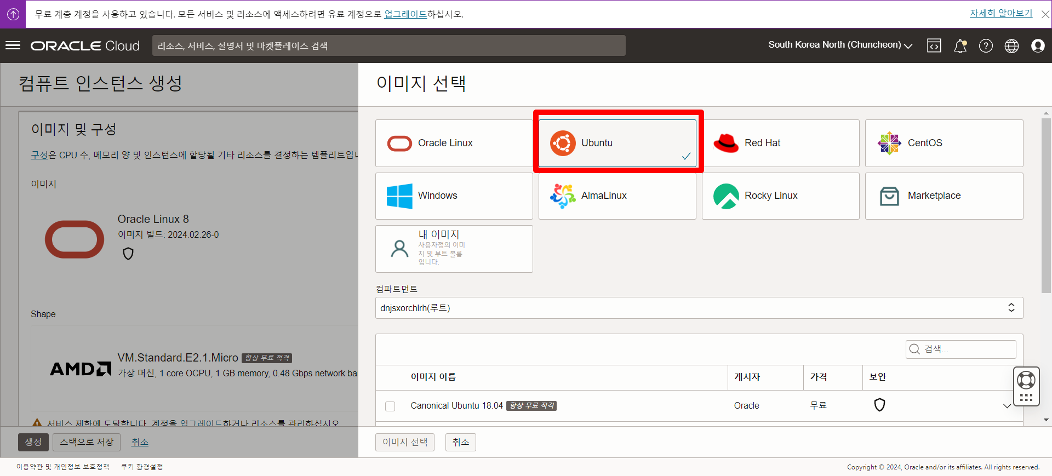Click the 무료 price cell
This screenshot has height=476, width=1052.
tap(818, 405)
